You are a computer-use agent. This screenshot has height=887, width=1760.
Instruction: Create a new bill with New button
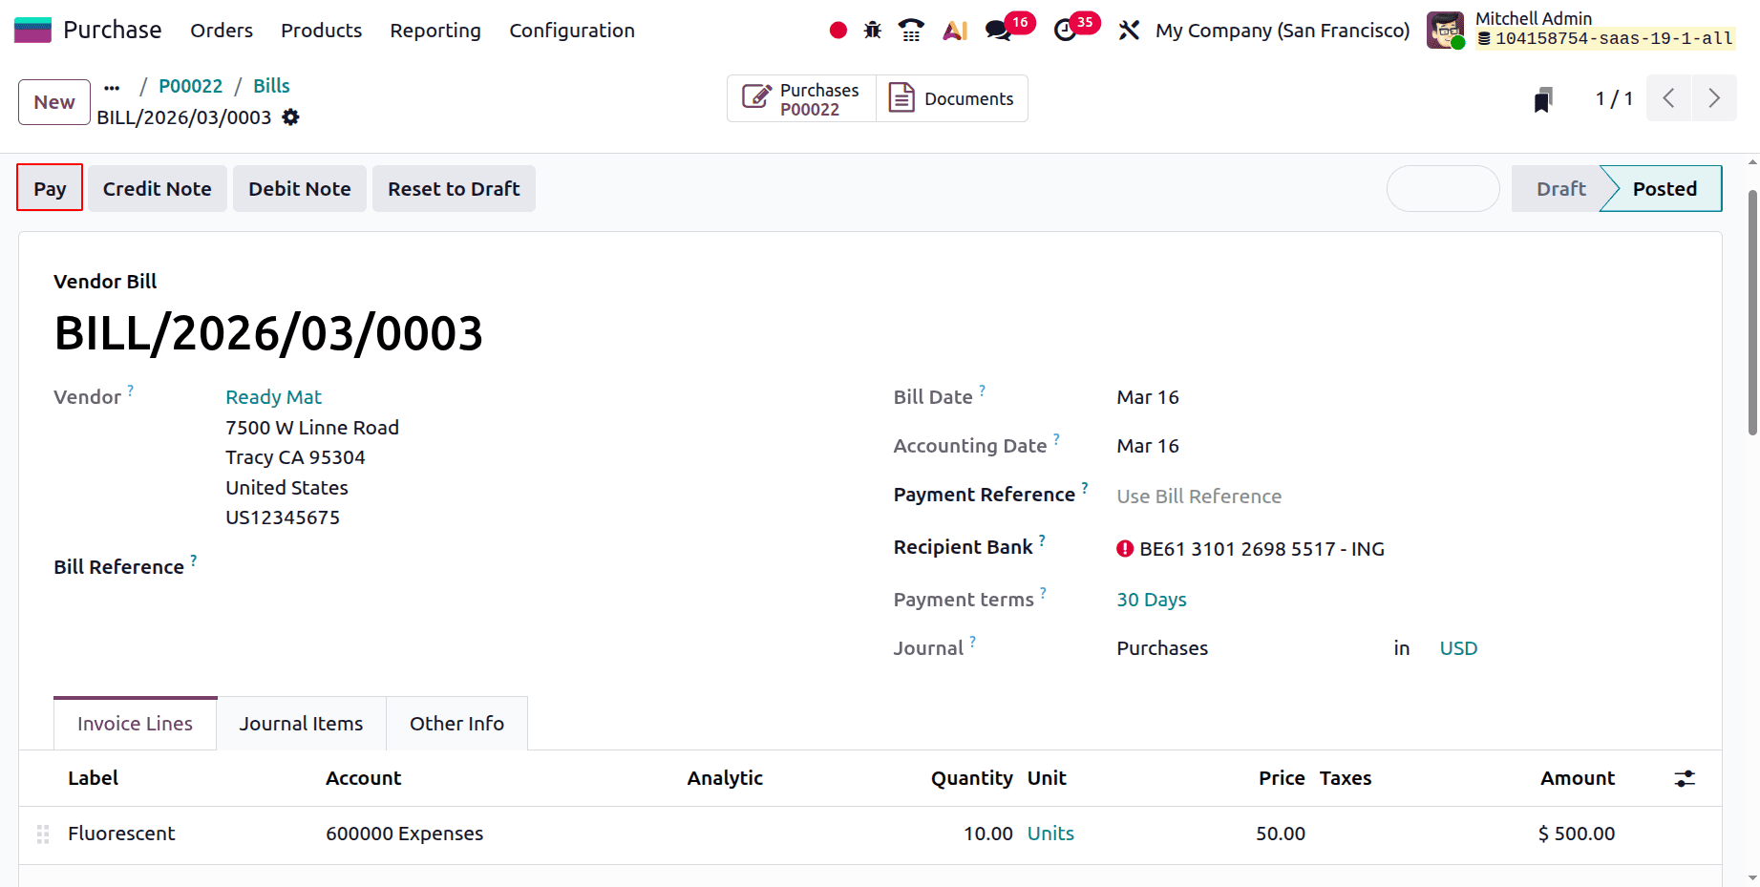[x=53, y=101]
